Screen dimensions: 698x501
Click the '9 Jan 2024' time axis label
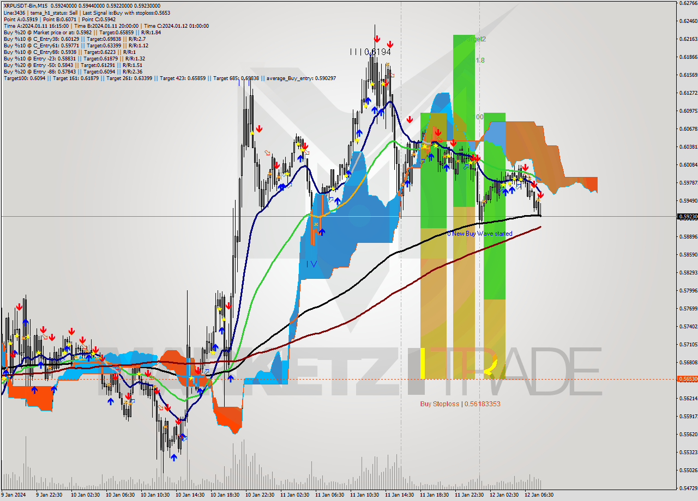point(14,495)
